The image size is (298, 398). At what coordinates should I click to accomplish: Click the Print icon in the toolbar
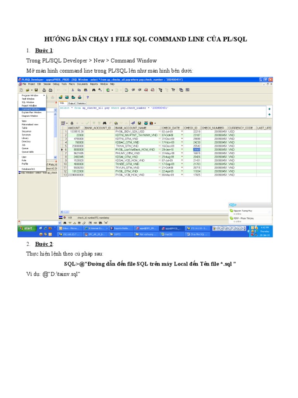[44, 90]
